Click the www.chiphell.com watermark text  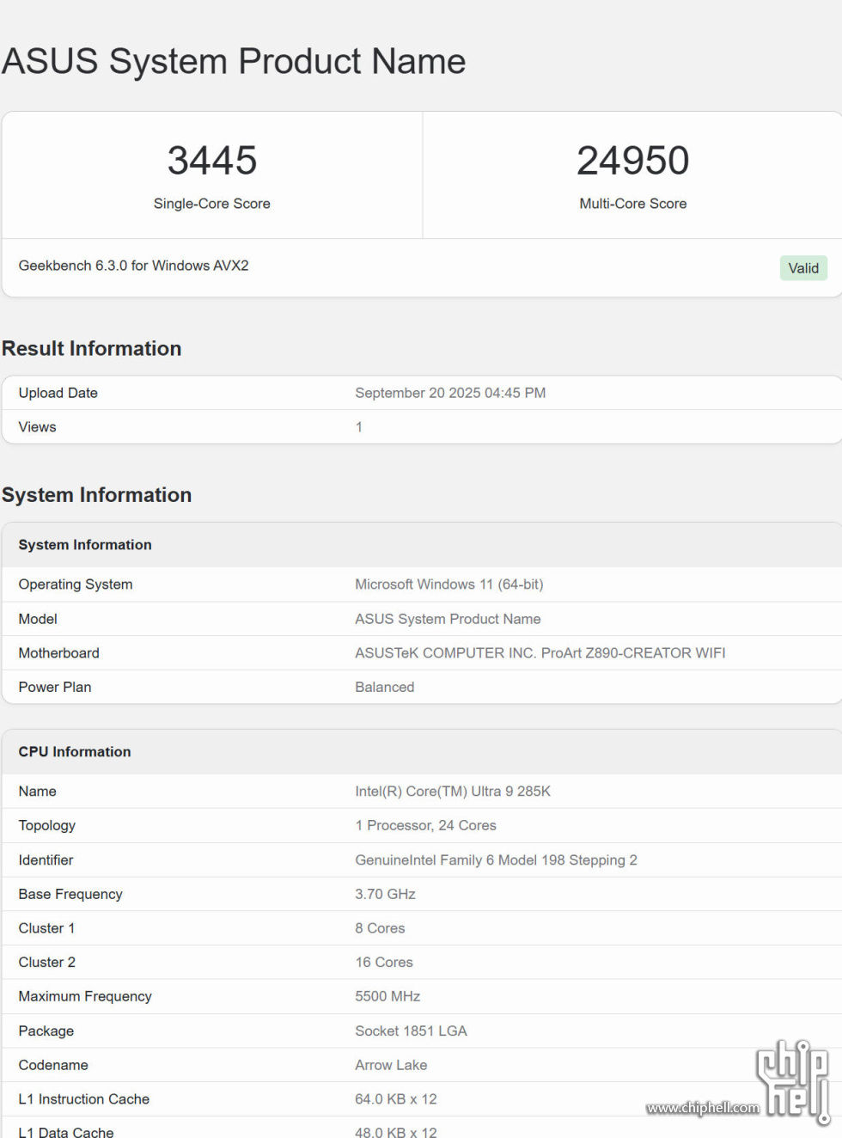click(702, 1108)
